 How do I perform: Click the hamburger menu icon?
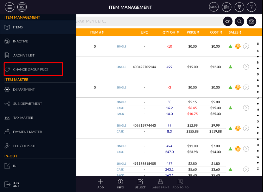tap(9, 7)
